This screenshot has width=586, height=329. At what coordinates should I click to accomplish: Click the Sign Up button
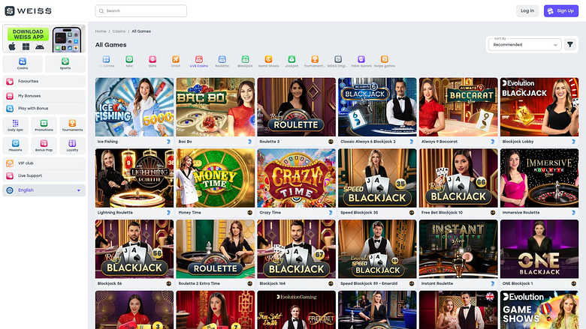561,10
